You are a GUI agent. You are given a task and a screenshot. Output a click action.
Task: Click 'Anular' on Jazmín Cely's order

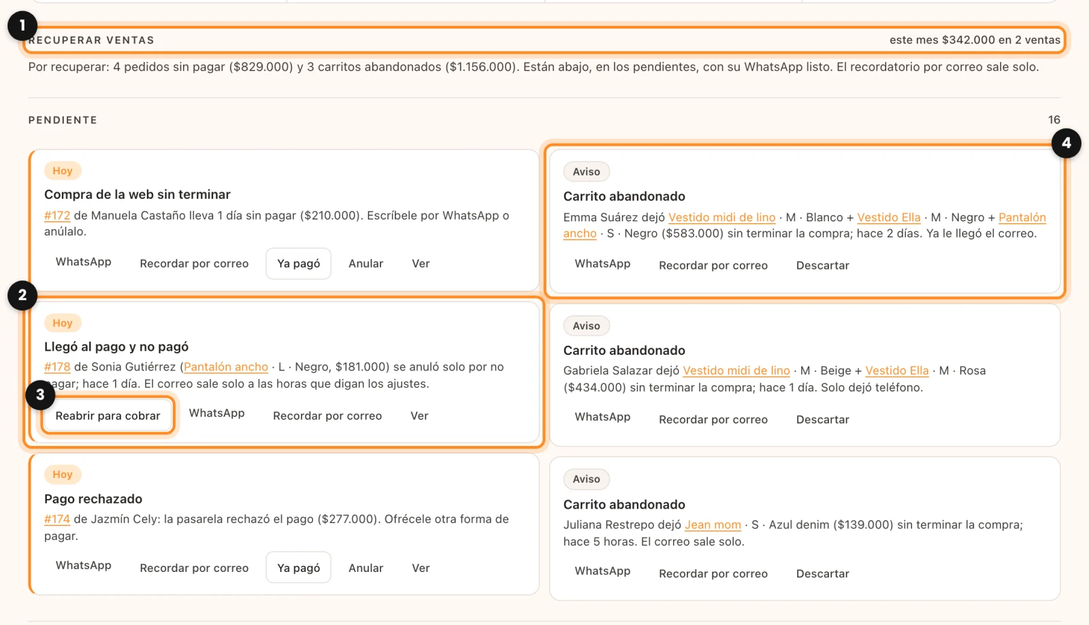365,568
